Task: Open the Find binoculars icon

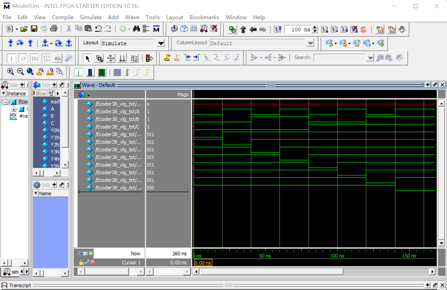Action: (136, 29)
